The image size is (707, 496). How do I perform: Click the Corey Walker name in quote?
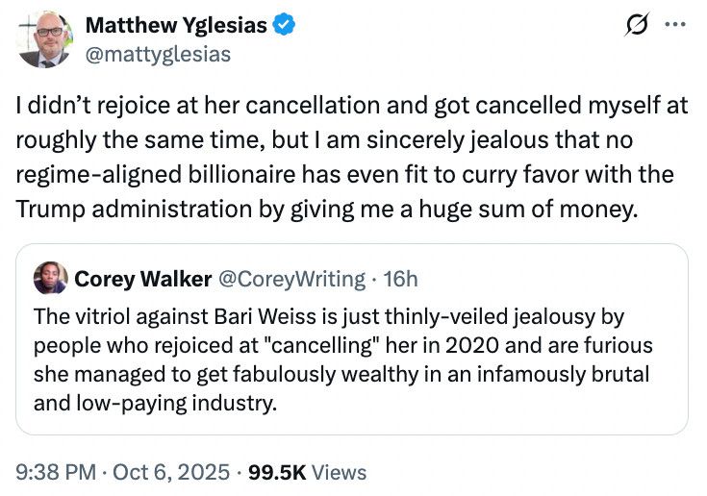[x=142, y=279]
